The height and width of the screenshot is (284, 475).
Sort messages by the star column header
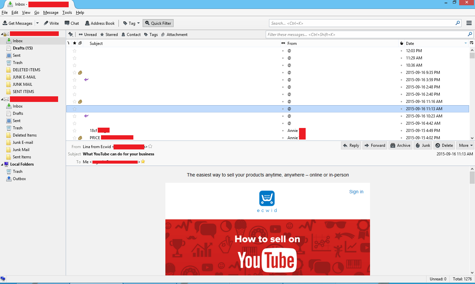(x=75, y=43)
